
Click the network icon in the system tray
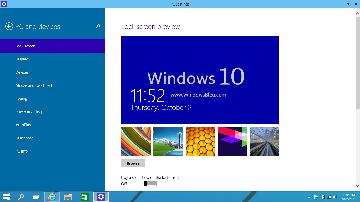(x=329, y=196)
